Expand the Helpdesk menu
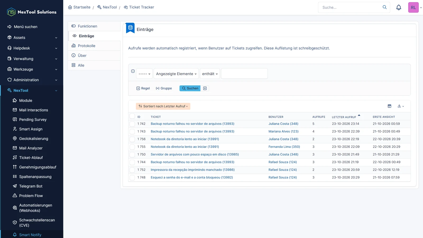Screen dimensions: 423x238 point(32,48)
